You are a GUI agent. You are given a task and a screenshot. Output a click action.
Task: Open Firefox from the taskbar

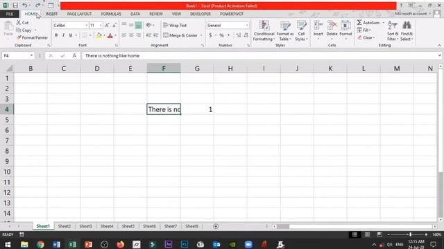click(120, 244)
